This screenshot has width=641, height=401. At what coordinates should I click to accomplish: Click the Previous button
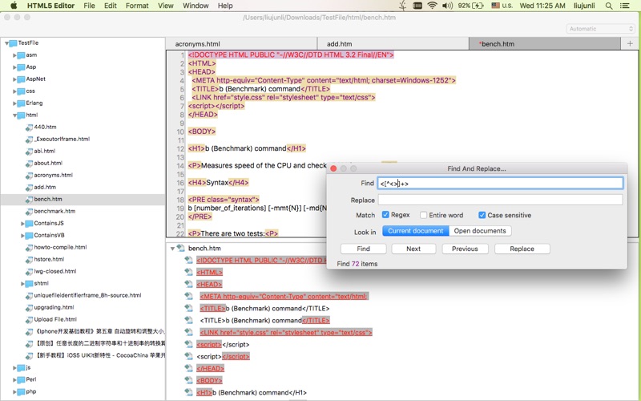[465, 249]
